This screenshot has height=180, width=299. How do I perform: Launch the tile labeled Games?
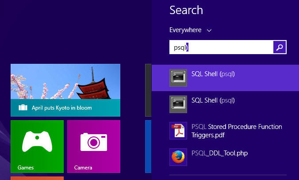click(37, 147)
